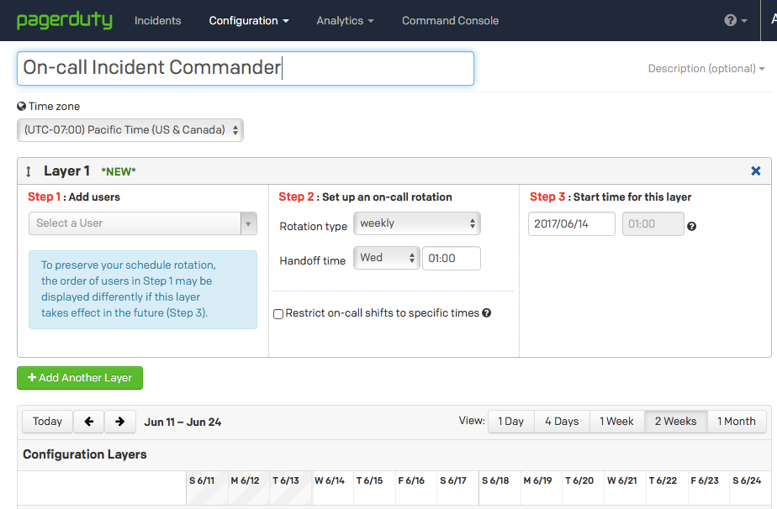Switch view to 1 Day
The height and width of the screenshot is (509, 777).
[511, 422]
